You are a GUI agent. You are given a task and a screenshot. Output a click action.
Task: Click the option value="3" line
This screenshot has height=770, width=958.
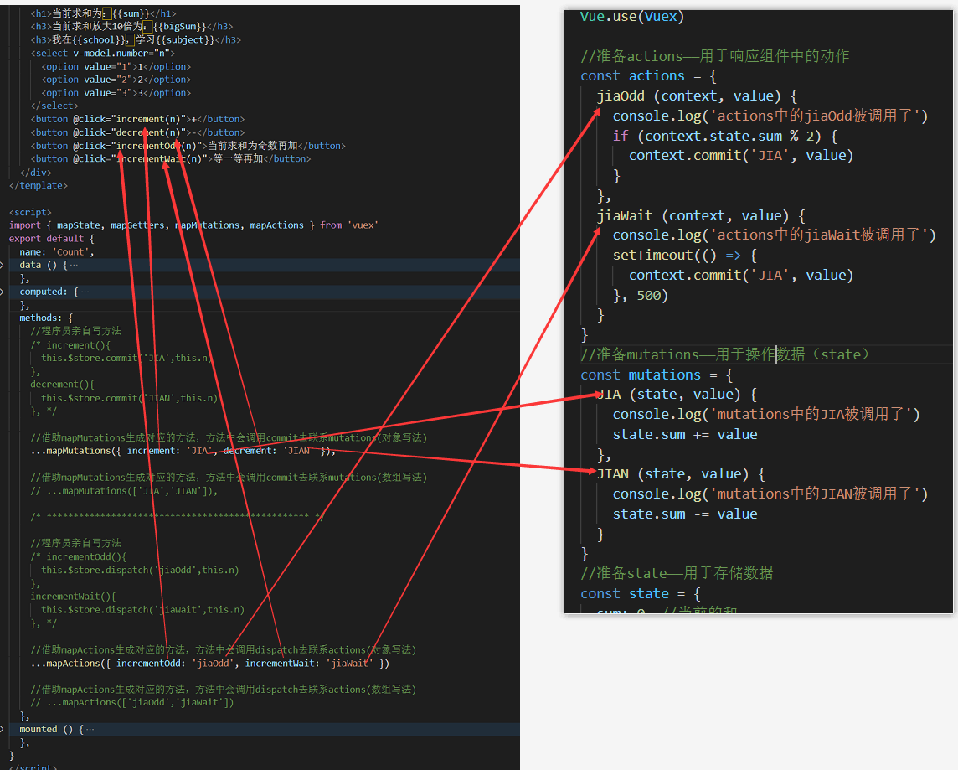pos(116,93)
